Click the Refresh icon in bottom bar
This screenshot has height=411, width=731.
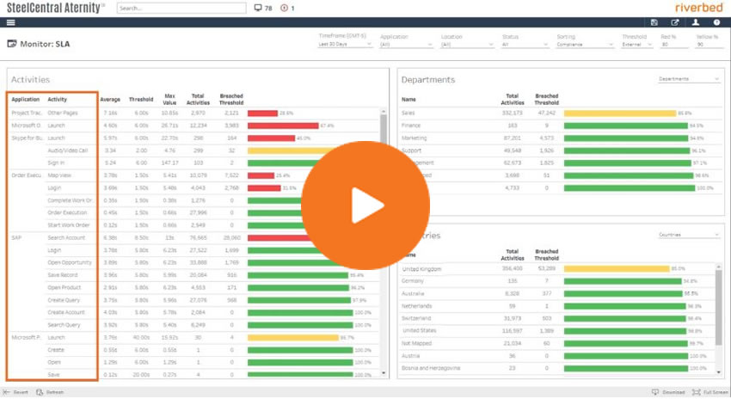(40, 392)
